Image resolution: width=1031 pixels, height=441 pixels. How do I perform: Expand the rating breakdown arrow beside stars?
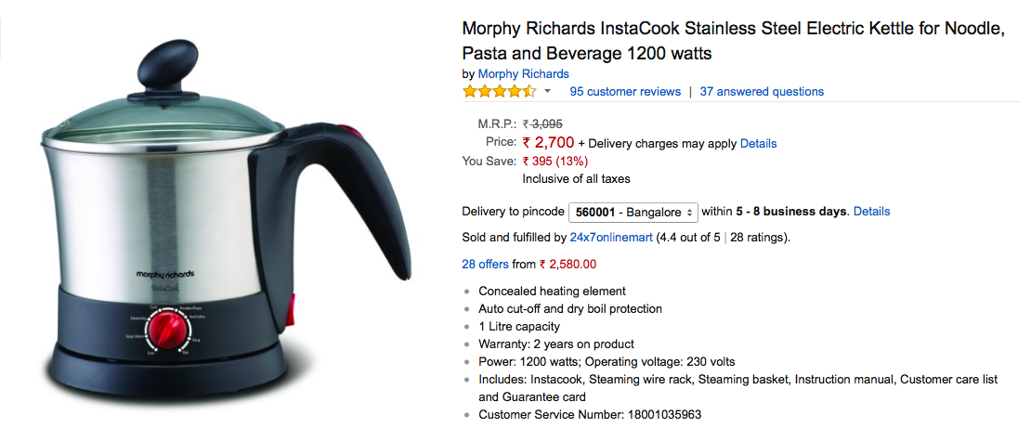(x=548, y=92)
